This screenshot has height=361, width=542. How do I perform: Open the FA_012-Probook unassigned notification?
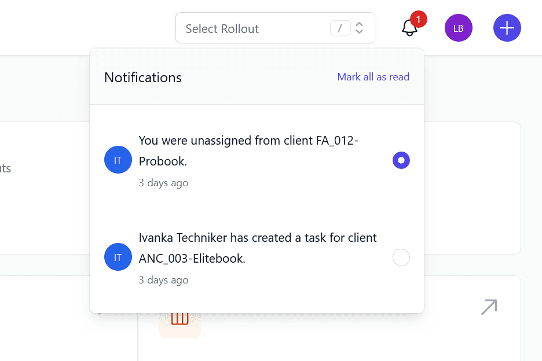[x=249, y=151]
